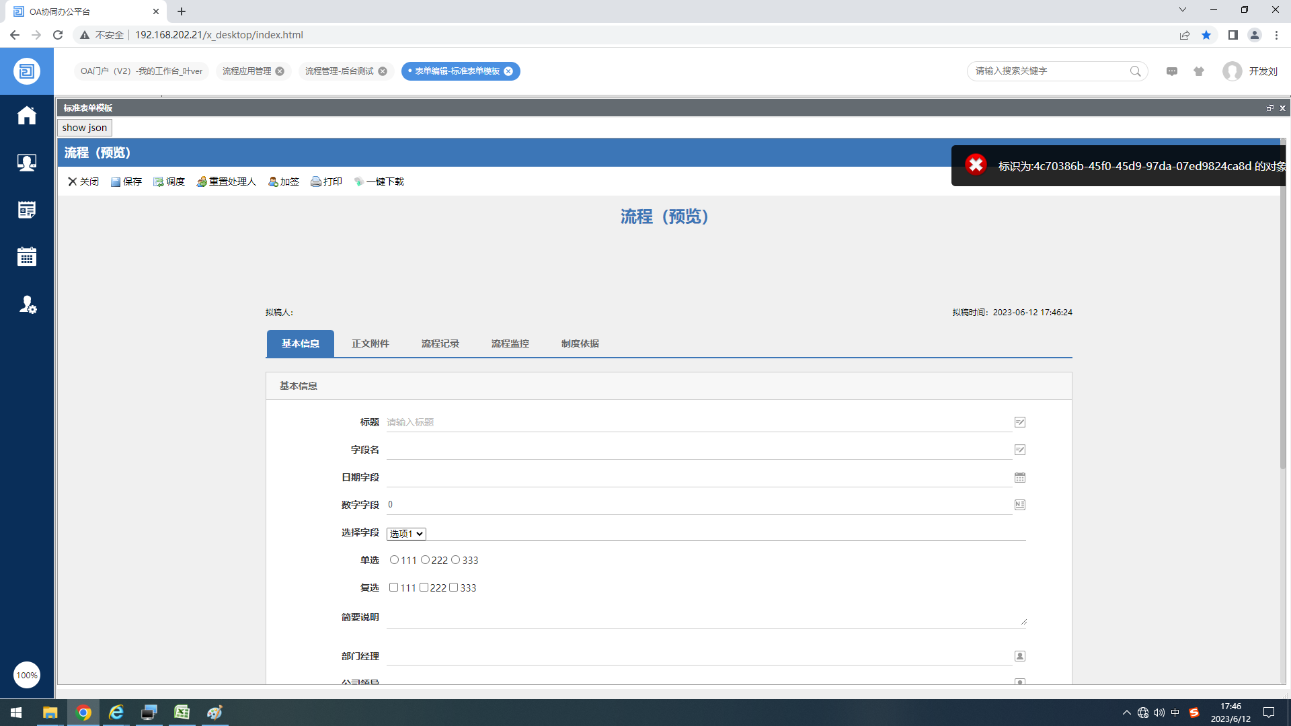Click the calendar picker icon for 日期字段

pos(1019,477)
